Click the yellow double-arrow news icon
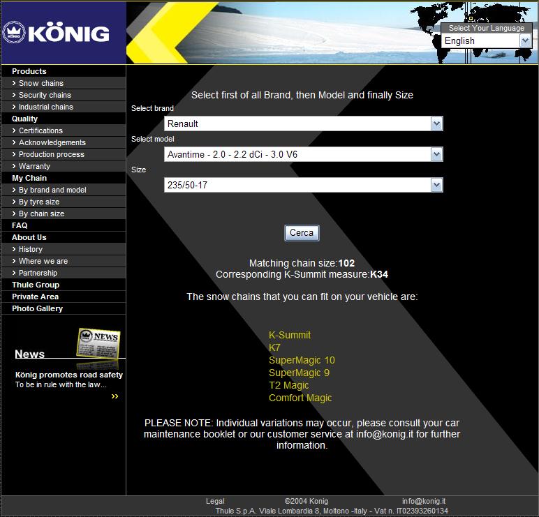The width and height of the screenshot is (539, 517). (115, 396)
